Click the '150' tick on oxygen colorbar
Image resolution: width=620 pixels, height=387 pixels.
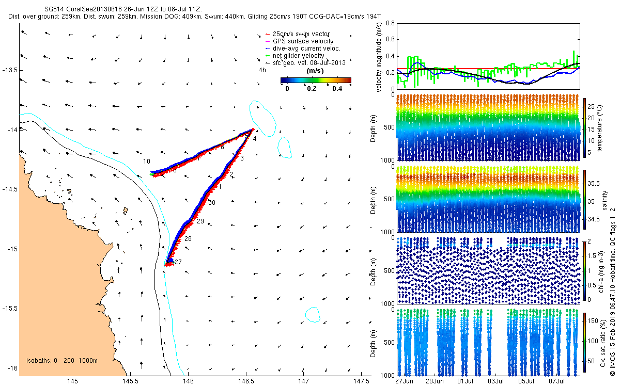tap(594, 320)
